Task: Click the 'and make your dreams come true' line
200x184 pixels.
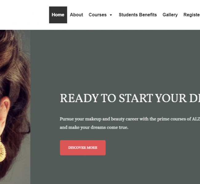Action: tap(94, 127)
